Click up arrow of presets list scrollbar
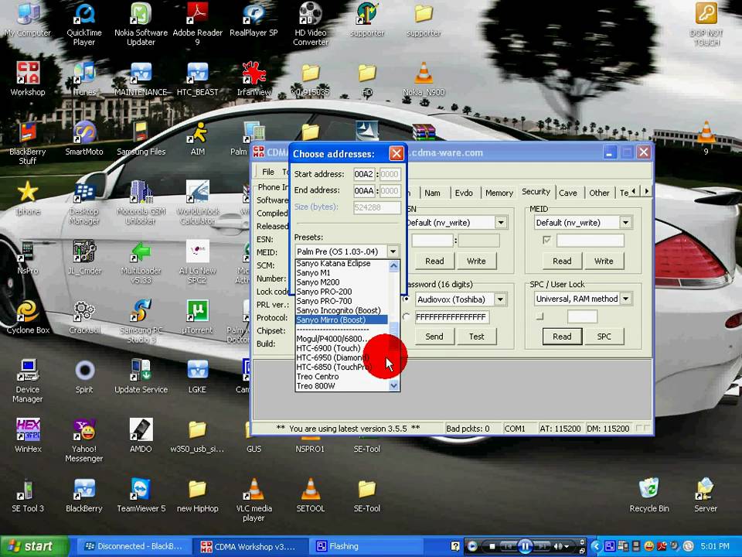 tap(393, 265)
